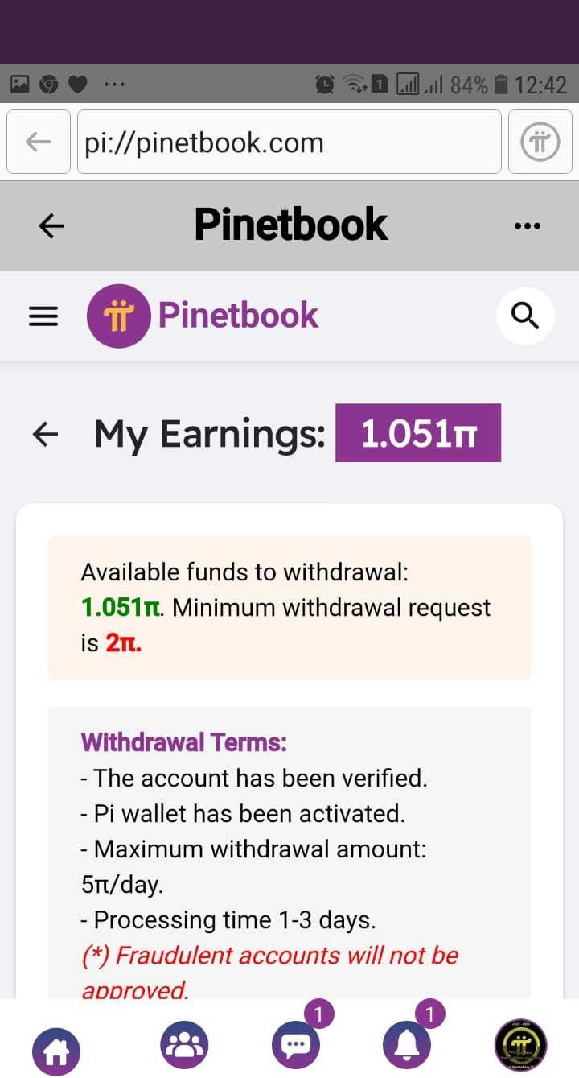Focus the pi://pinetbook.com address field
This screenshot has height=1078, width=579.
[x=289, y=142]
